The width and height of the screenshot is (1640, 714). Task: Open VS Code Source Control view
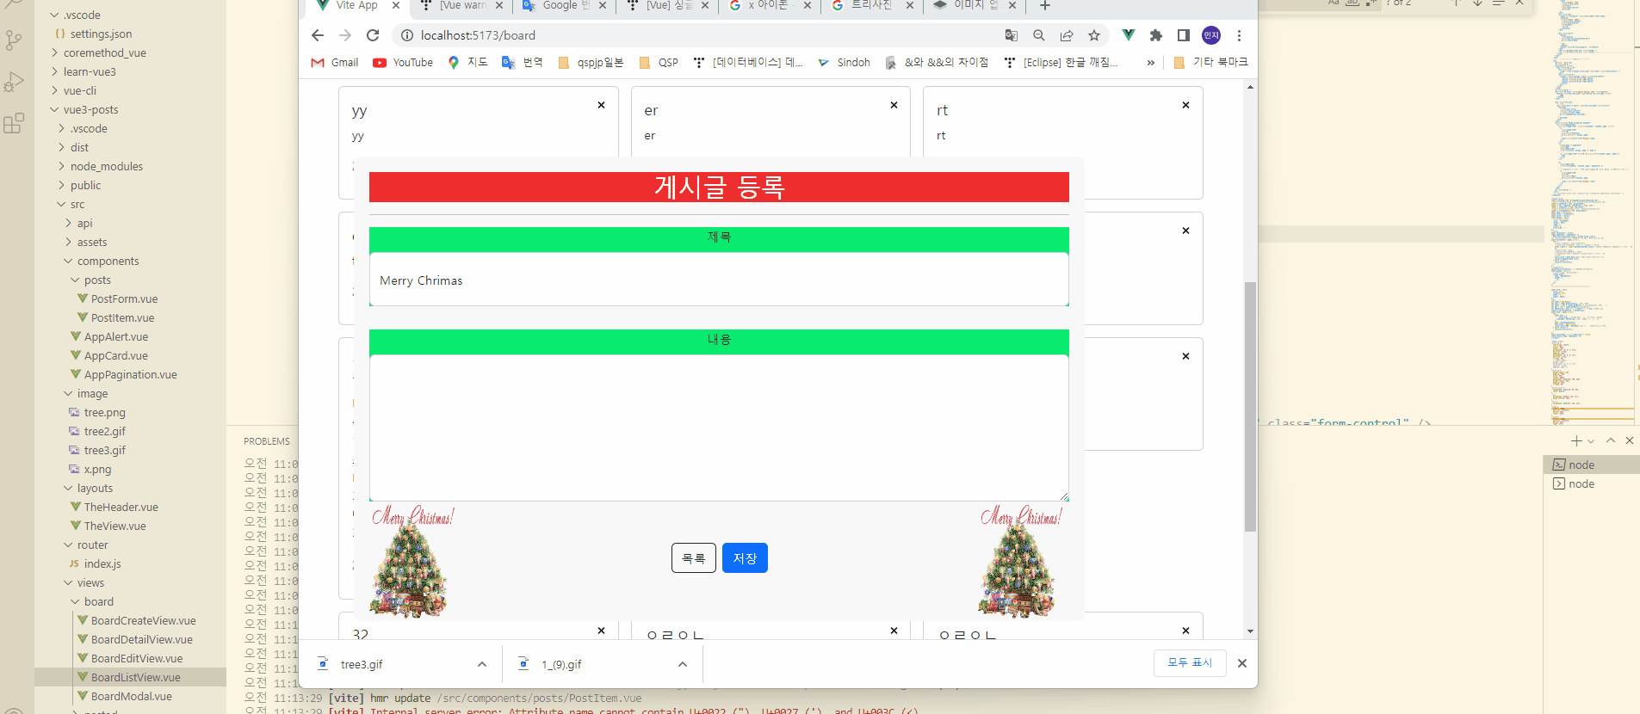pyautogui.click(x=14, y=40)
